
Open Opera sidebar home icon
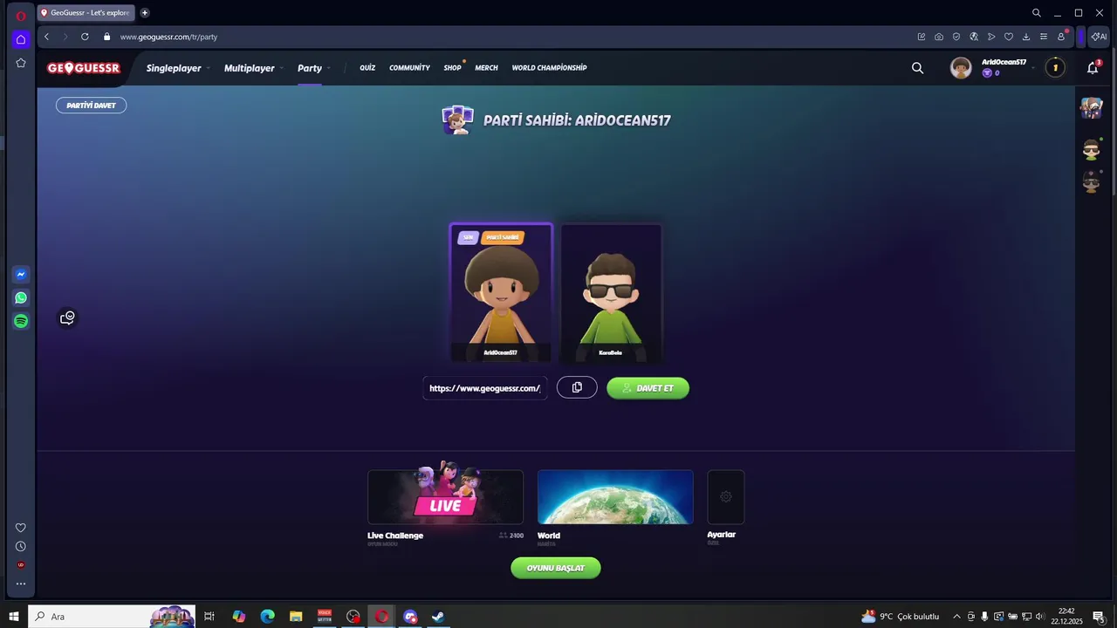coord(21,39)
